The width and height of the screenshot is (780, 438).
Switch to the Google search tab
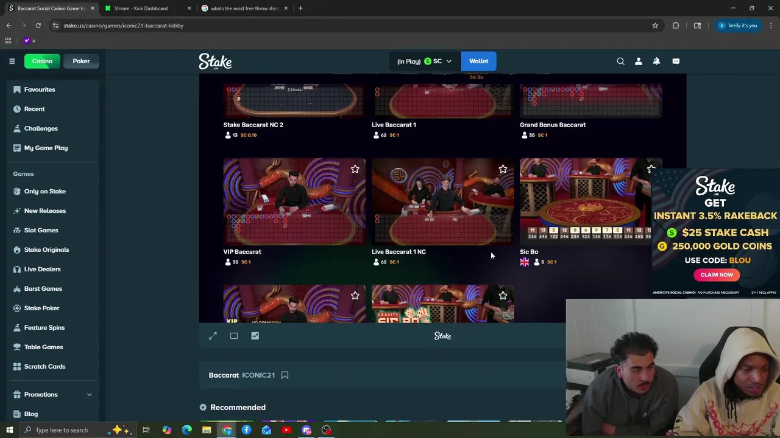click(244, 9)
